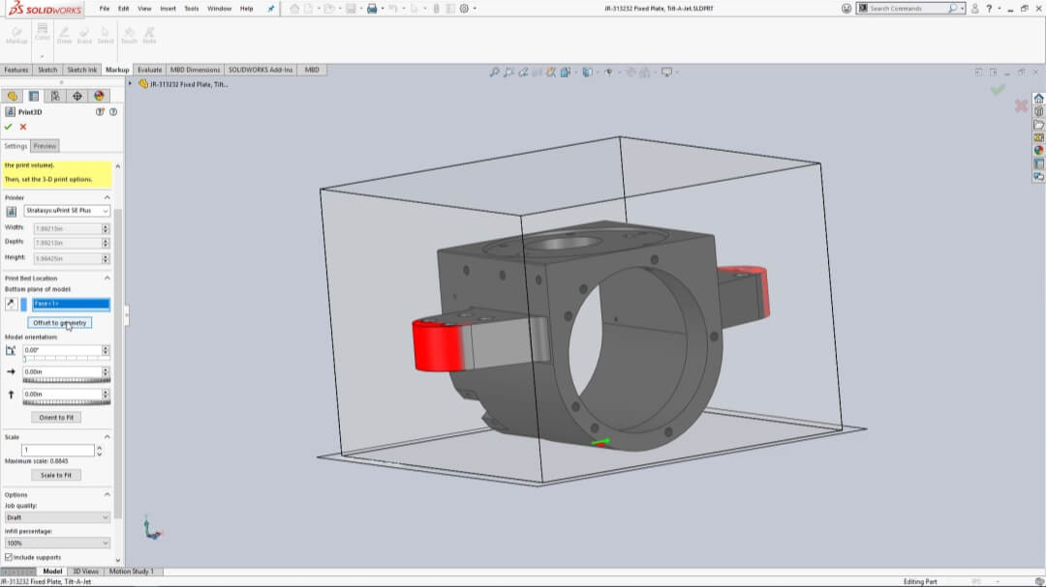Click the red X to cancel Print3D
1046x587 pixels.
tap(23, 126)
